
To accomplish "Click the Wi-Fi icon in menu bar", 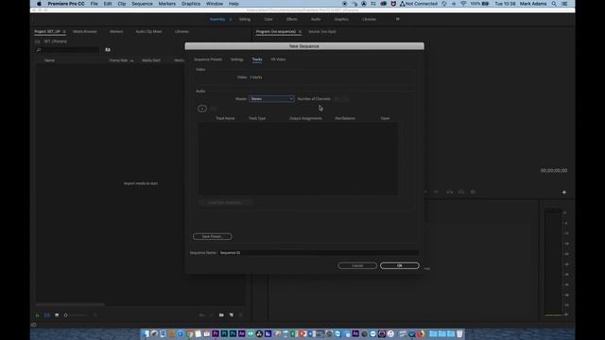I will (x=463, y=4).
